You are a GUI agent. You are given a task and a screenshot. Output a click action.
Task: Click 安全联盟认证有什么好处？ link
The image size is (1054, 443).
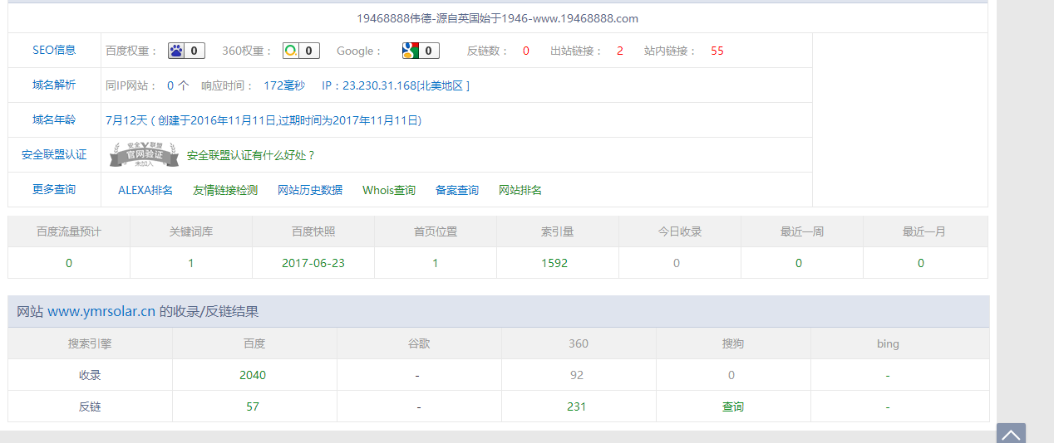pyautogui.click(x=251, y=155)
